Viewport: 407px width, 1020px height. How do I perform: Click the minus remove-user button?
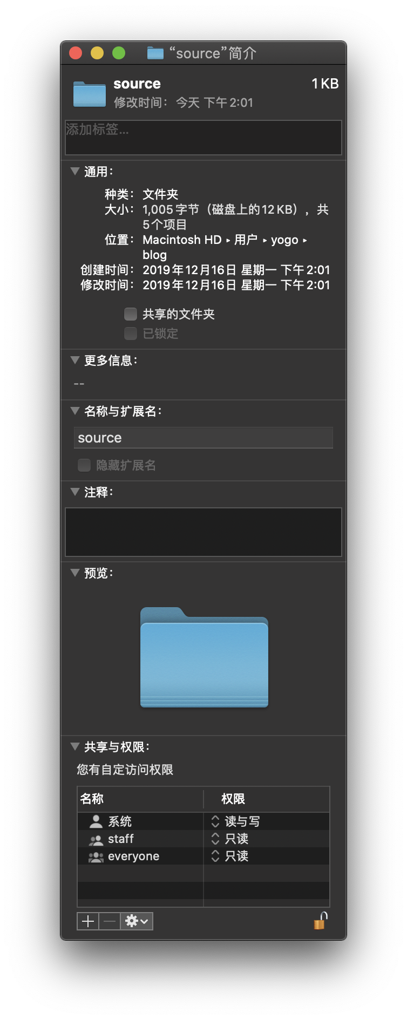(x=110, y=921)
